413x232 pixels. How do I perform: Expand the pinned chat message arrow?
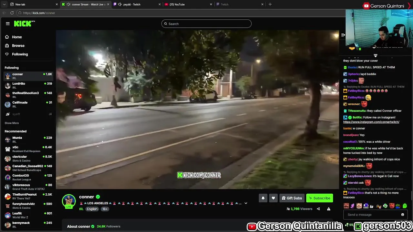point(375,55)
